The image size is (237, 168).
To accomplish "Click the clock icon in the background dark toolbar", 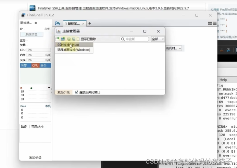I will coord(228,50).
